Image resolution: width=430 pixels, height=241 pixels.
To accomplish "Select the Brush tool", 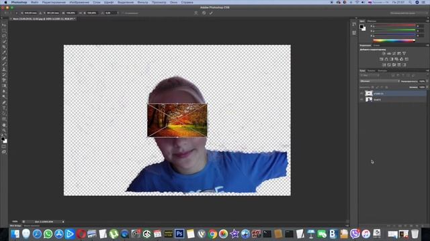I will (x=4, y=64).
